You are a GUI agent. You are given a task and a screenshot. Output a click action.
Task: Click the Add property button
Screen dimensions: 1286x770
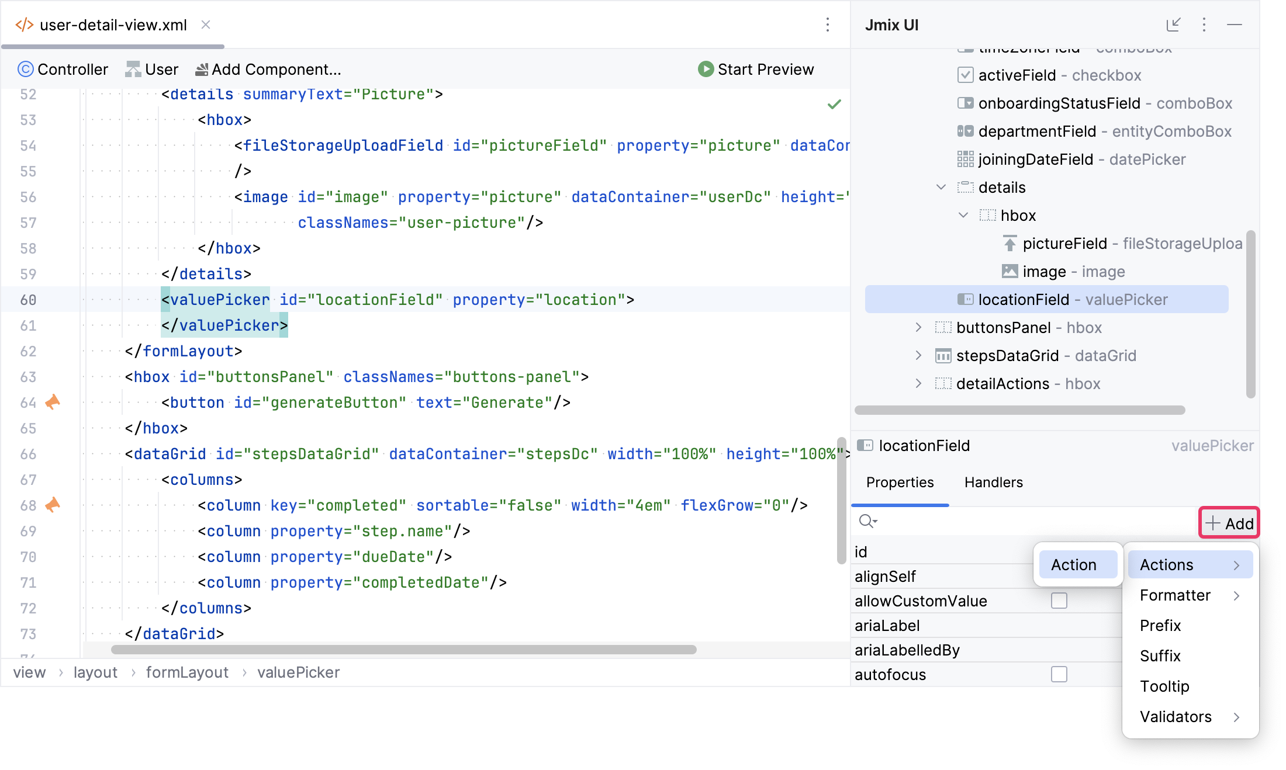pos(1229,523)
